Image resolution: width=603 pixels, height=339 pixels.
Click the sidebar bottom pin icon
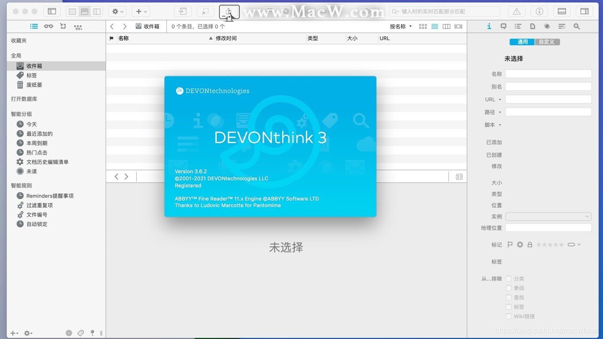point(92,333)
